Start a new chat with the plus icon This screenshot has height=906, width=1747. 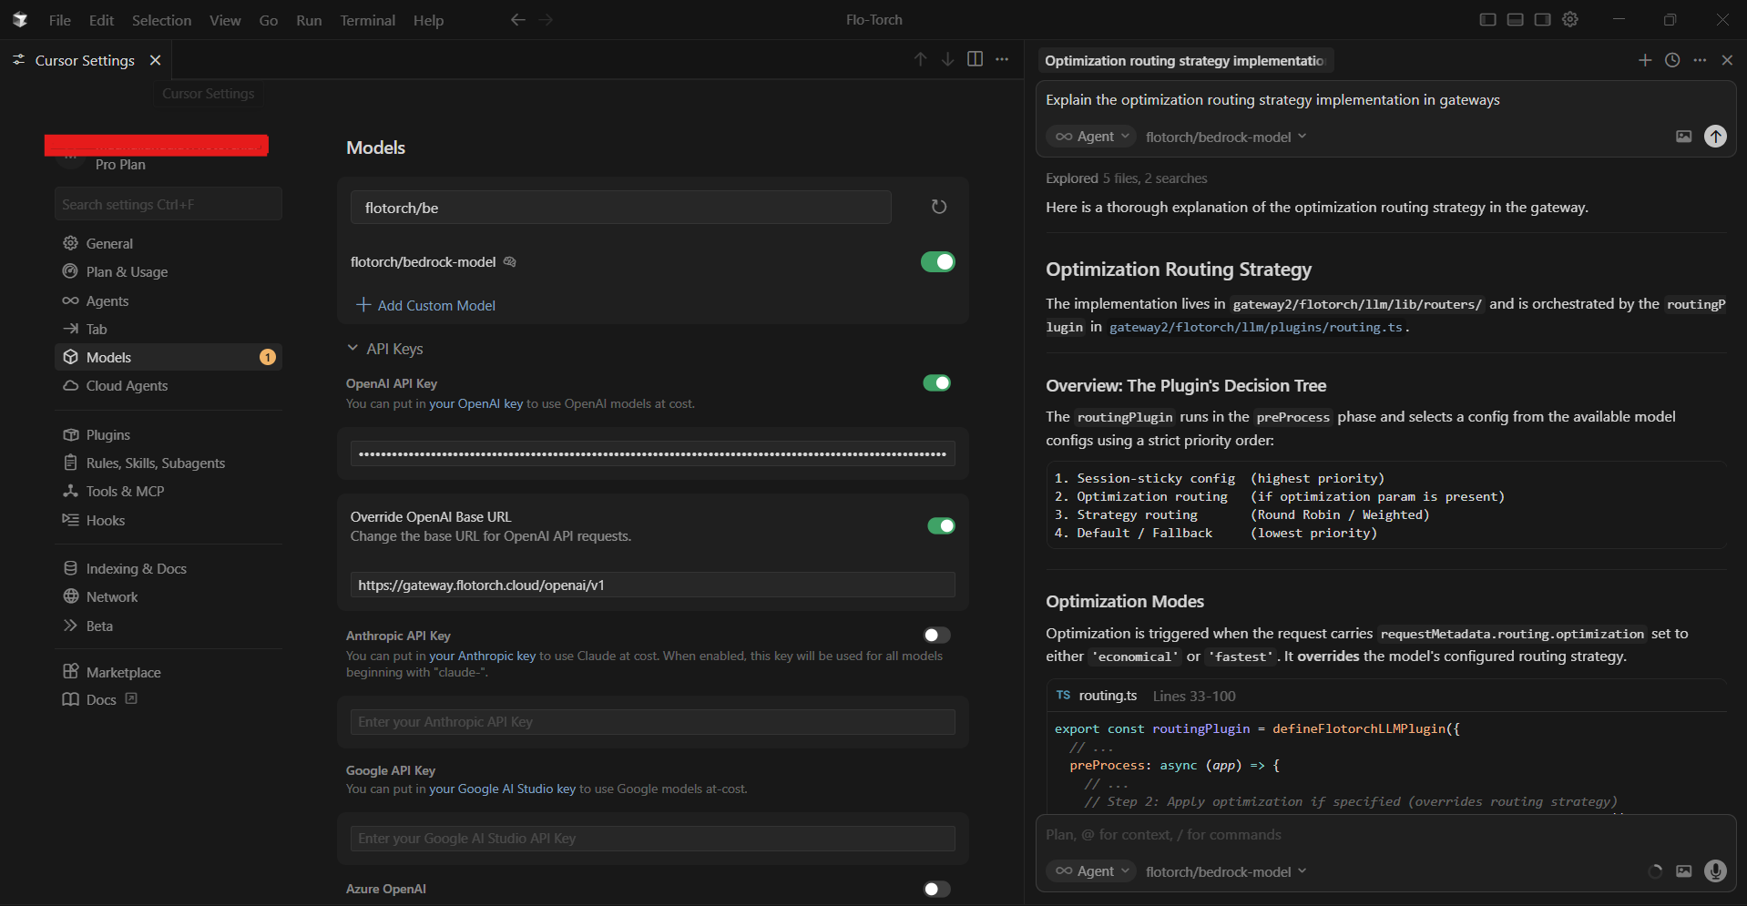tap(1645, 60)
